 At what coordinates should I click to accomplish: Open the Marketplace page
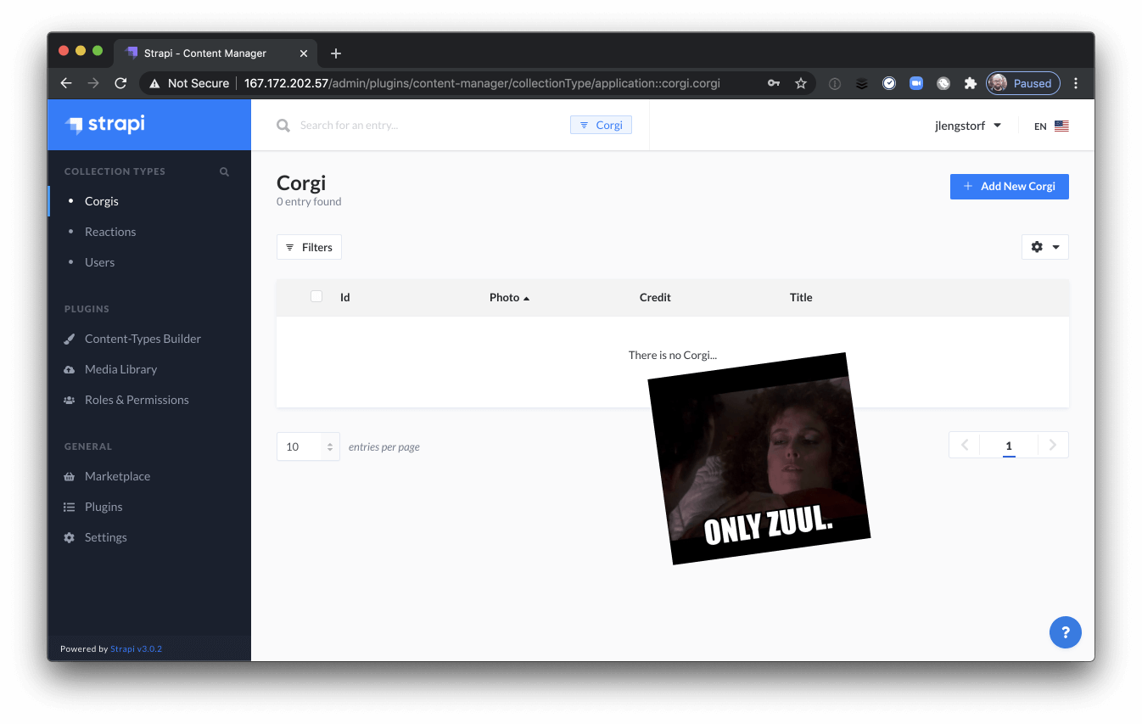pyautogui.click(x=117, y=476)
